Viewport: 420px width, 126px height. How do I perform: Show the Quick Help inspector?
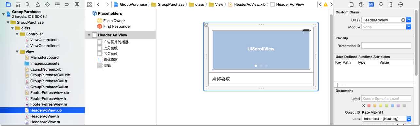[361, 4]
